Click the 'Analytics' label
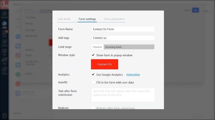Image resolution: width=215 pixels, height=120 pixels. tap(64, 75)
